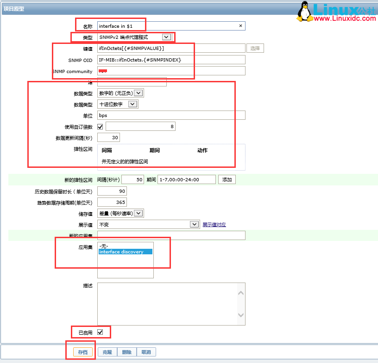Open the 数据类型 dropdown showing 数字的（无正负）
Image resolution: width=378 pixels, height=363 pixels.
[x=139, y=93]
